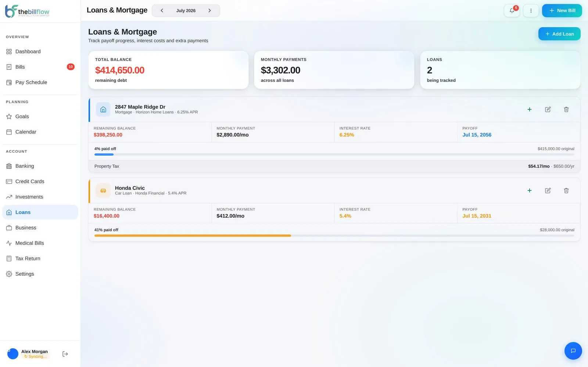Select Loans in the sidebar
The height and width of the screenshot is (367, 588).
coord(40,212)
